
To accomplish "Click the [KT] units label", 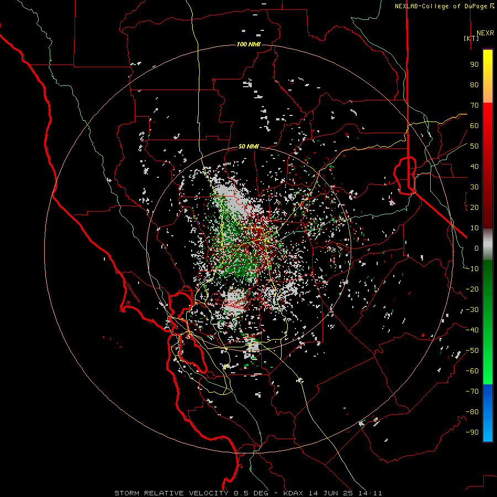I will (x=471, y=38).
